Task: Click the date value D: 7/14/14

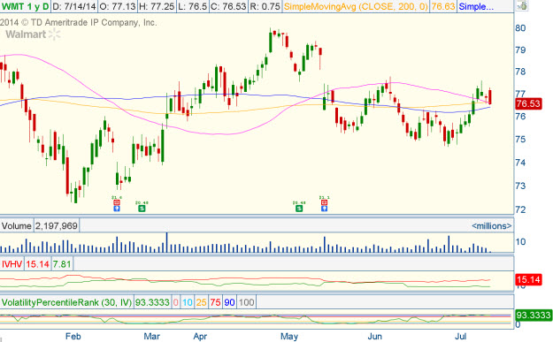Action: pos(73,6)
